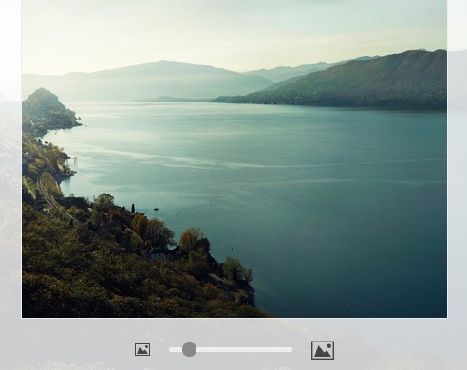467x370 pixels.
Task: Click the gray zoom slider handle
Action: (189, 349)
